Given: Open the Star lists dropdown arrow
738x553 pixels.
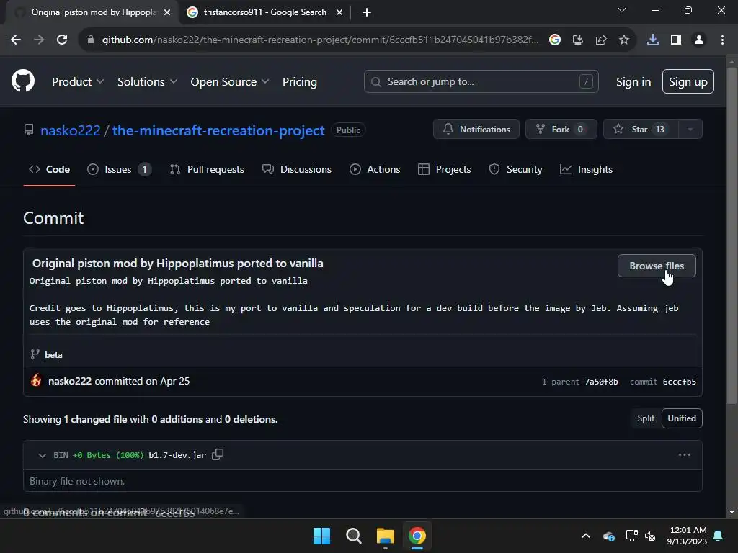Looking at the screenshot, I should tap(690, 130).
